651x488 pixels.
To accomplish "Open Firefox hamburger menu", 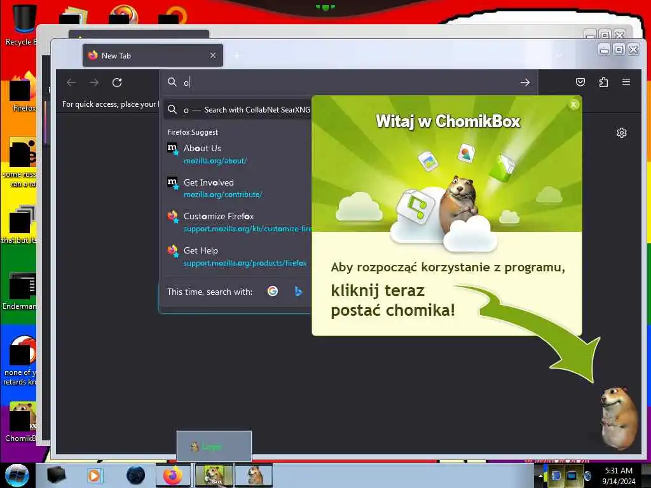I will pos(626,82).
